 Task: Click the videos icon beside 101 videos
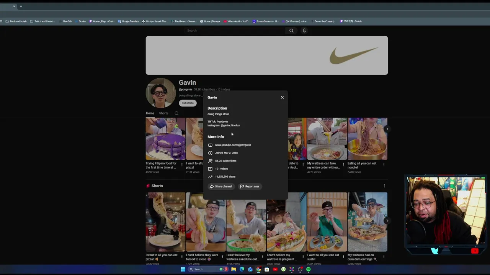[210, 168]
